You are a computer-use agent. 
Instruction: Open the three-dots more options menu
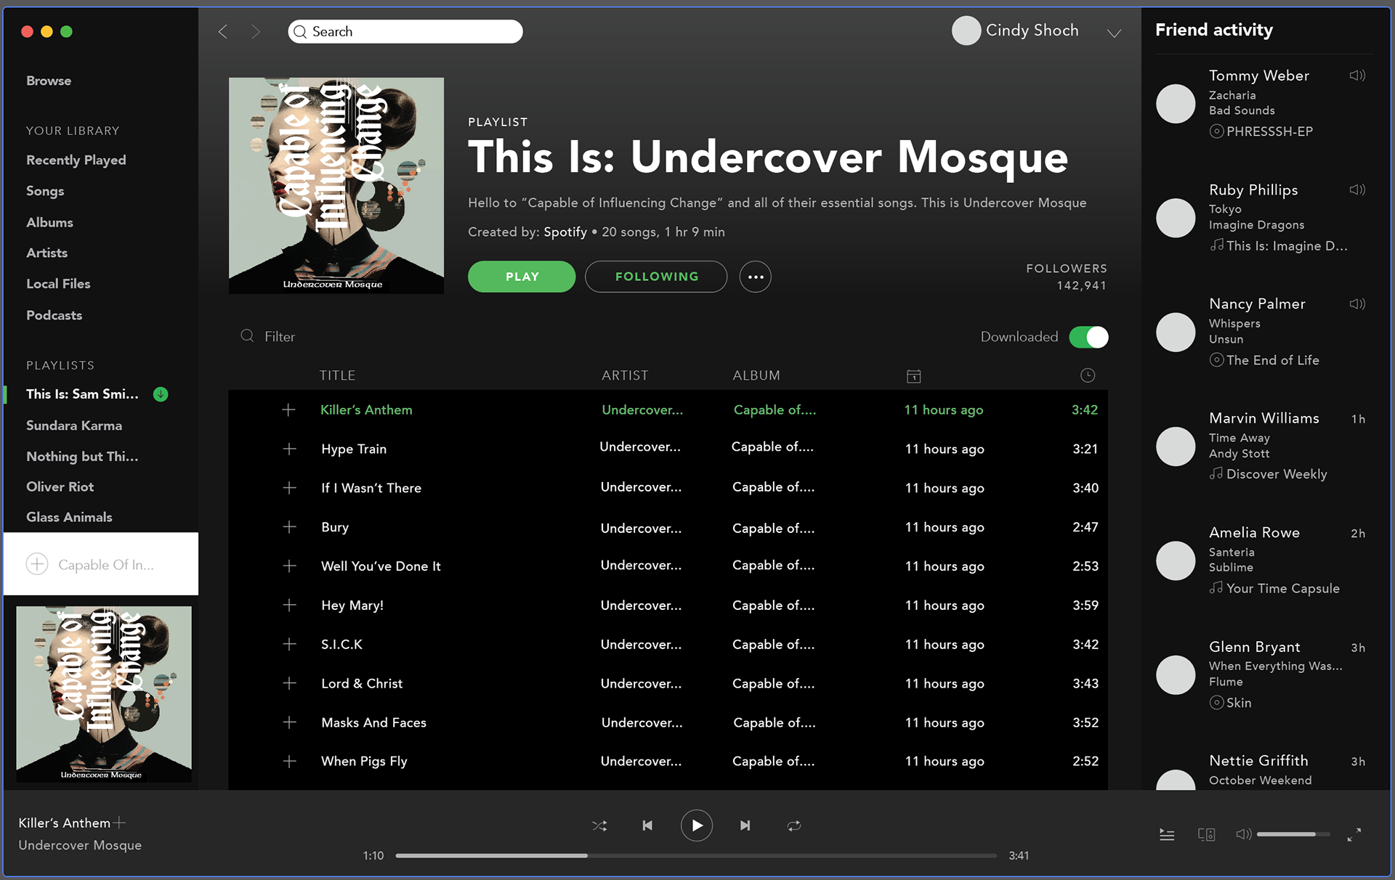[755, 277]
